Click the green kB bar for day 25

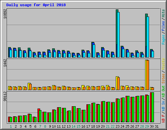pos(128,109)
